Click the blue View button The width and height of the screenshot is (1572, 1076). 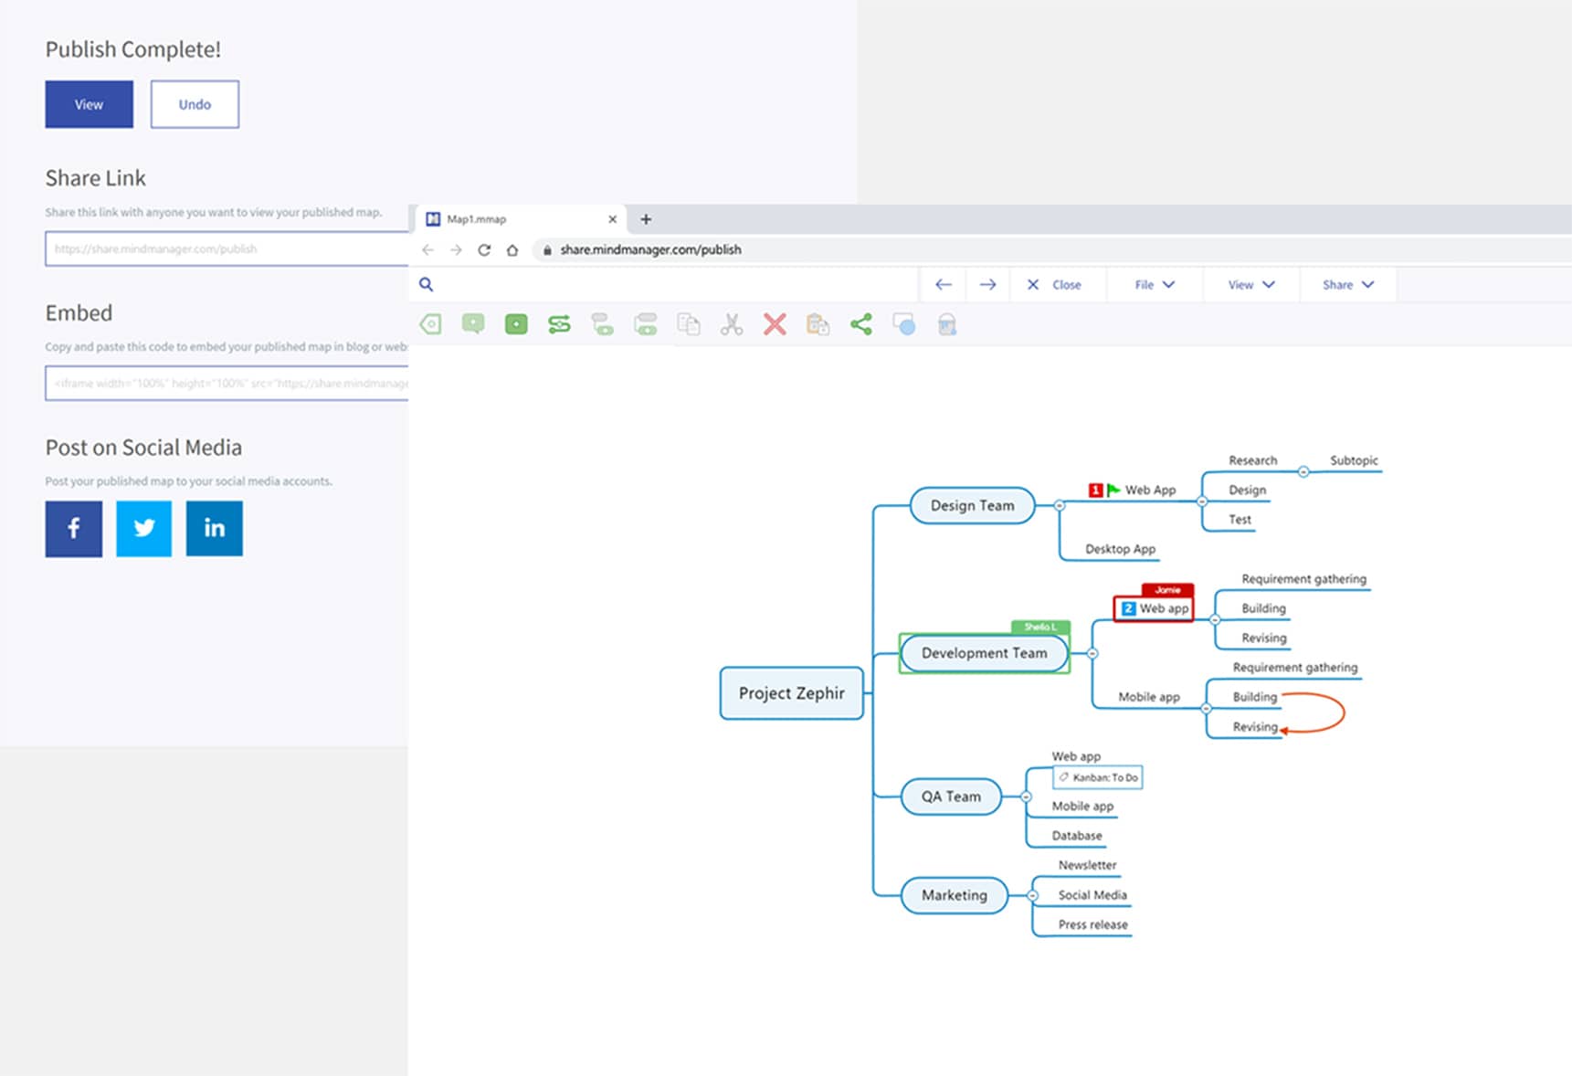point(89,104)
